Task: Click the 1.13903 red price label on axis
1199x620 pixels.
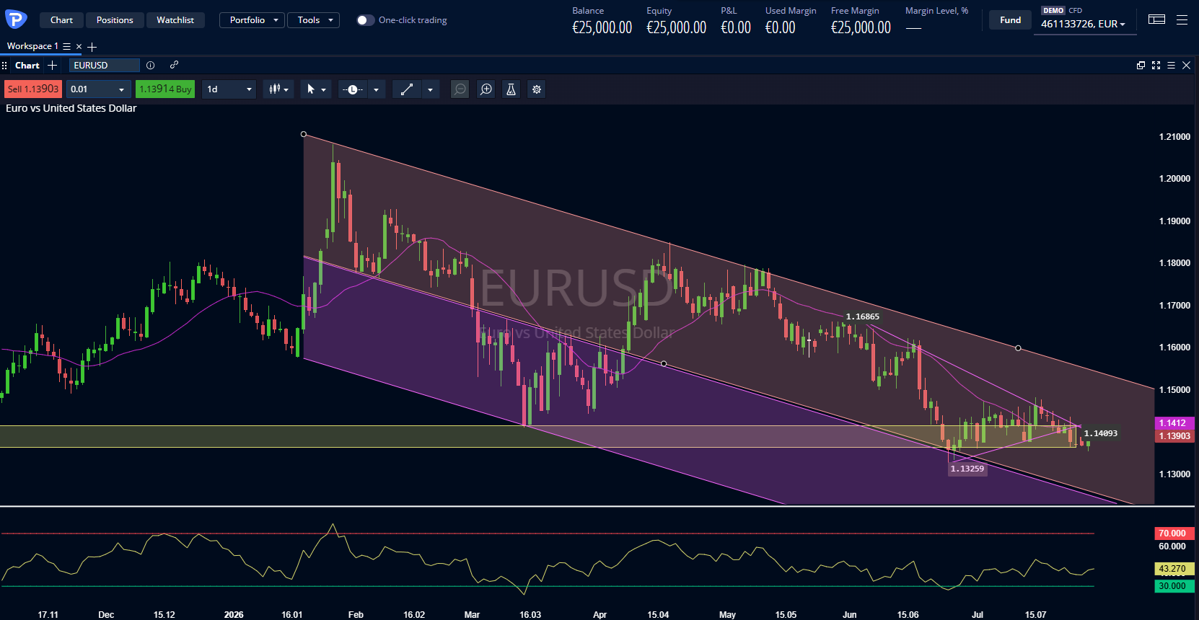Action: pyautogui.click(x=1174, y=436)
